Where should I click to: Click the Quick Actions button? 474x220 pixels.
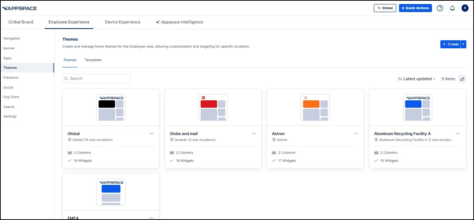pos(415,8)
